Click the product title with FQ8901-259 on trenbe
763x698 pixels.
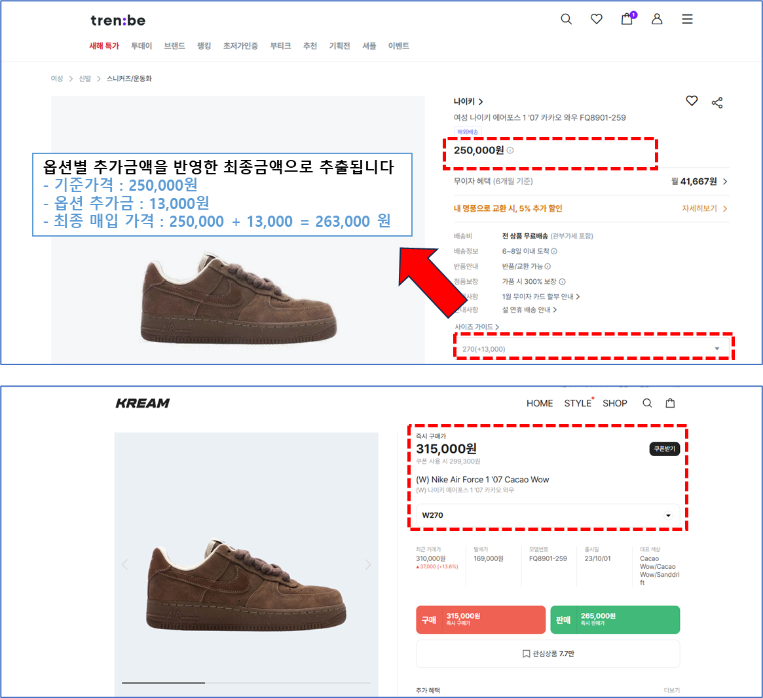[540, 117]
